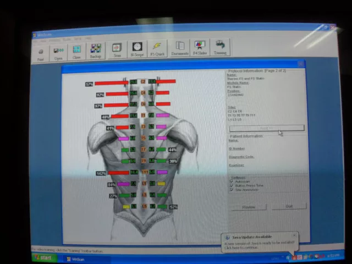Click the Close toolbar icon
The height and width of the screenshot is (264, 352).
(x=76, y=52)
